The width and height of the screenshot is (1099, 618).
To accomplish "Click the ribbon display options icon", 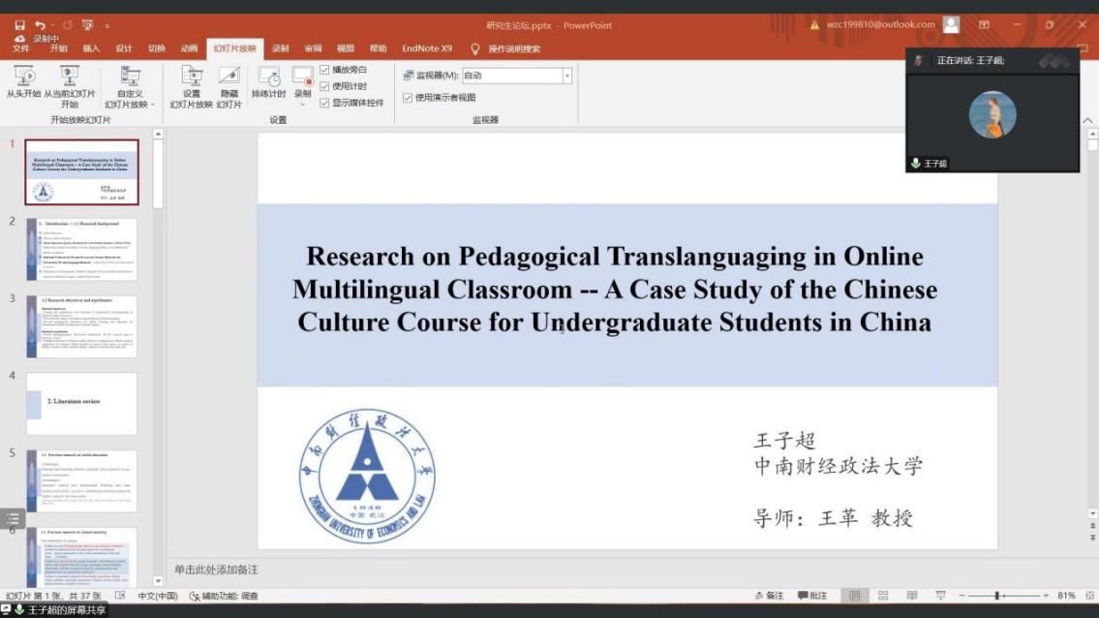I will coord(984,24).
